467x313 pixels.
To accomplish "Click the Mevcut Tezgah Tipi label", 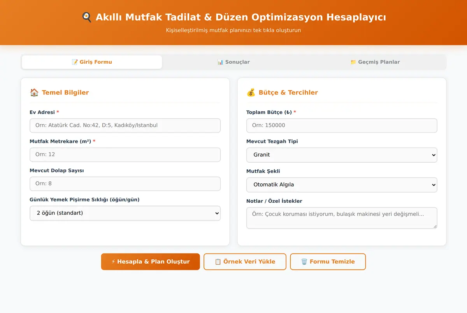I will [x=272, y=141].
